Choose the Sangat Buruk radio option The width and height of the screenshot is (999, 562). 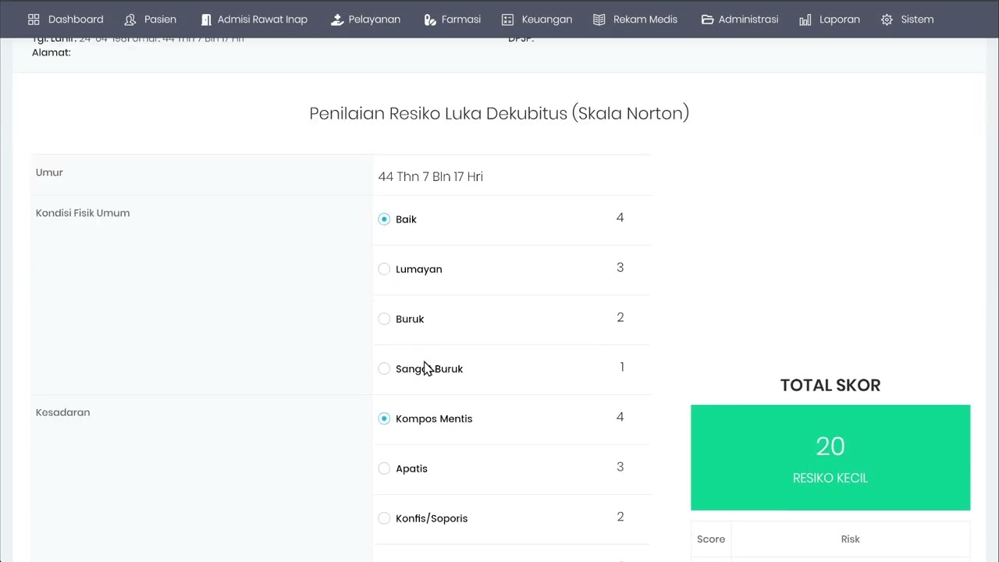pos(384,369)
